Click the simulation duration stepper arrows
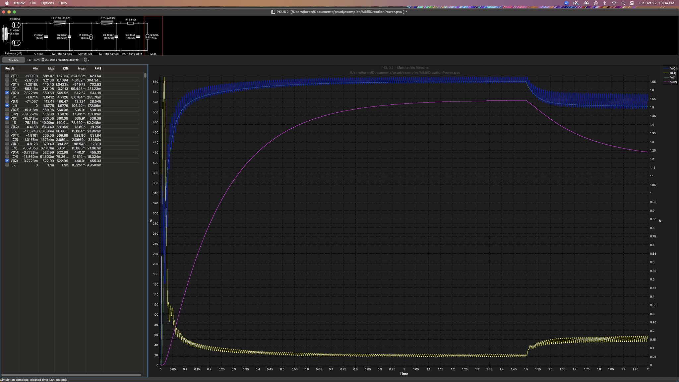Image resolution: width=679 pixels, height=382 pixels. pos(43,60)
